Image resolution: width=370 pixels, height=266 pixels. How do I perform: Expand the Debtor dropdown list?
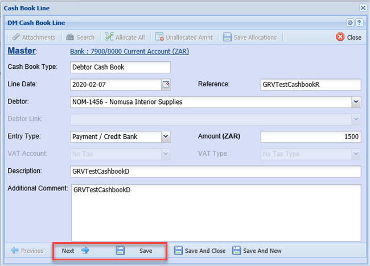click(x=356, y=102)
